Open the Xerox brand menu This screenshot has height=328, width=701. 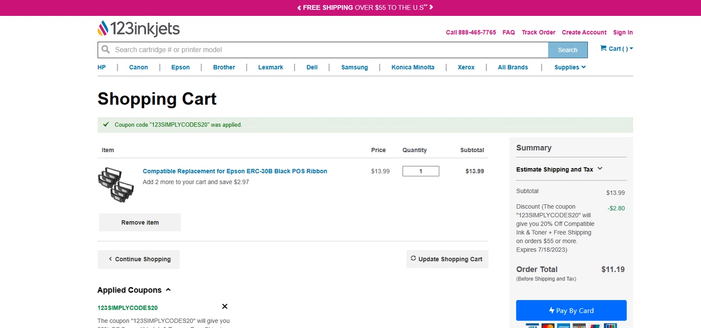point(466,67)
